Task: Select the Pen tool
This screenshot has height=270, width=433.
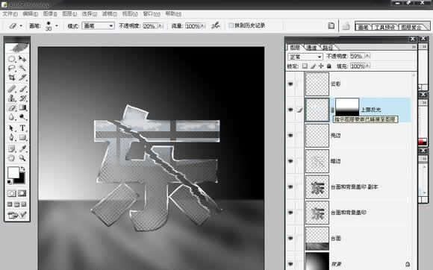Action: pos(12,137)
